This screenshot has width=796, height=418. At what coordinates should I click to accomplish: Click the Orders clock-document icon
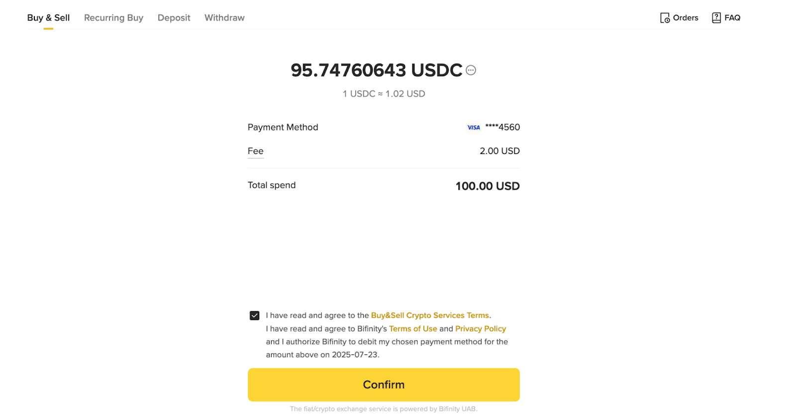(x=665, y=18)
